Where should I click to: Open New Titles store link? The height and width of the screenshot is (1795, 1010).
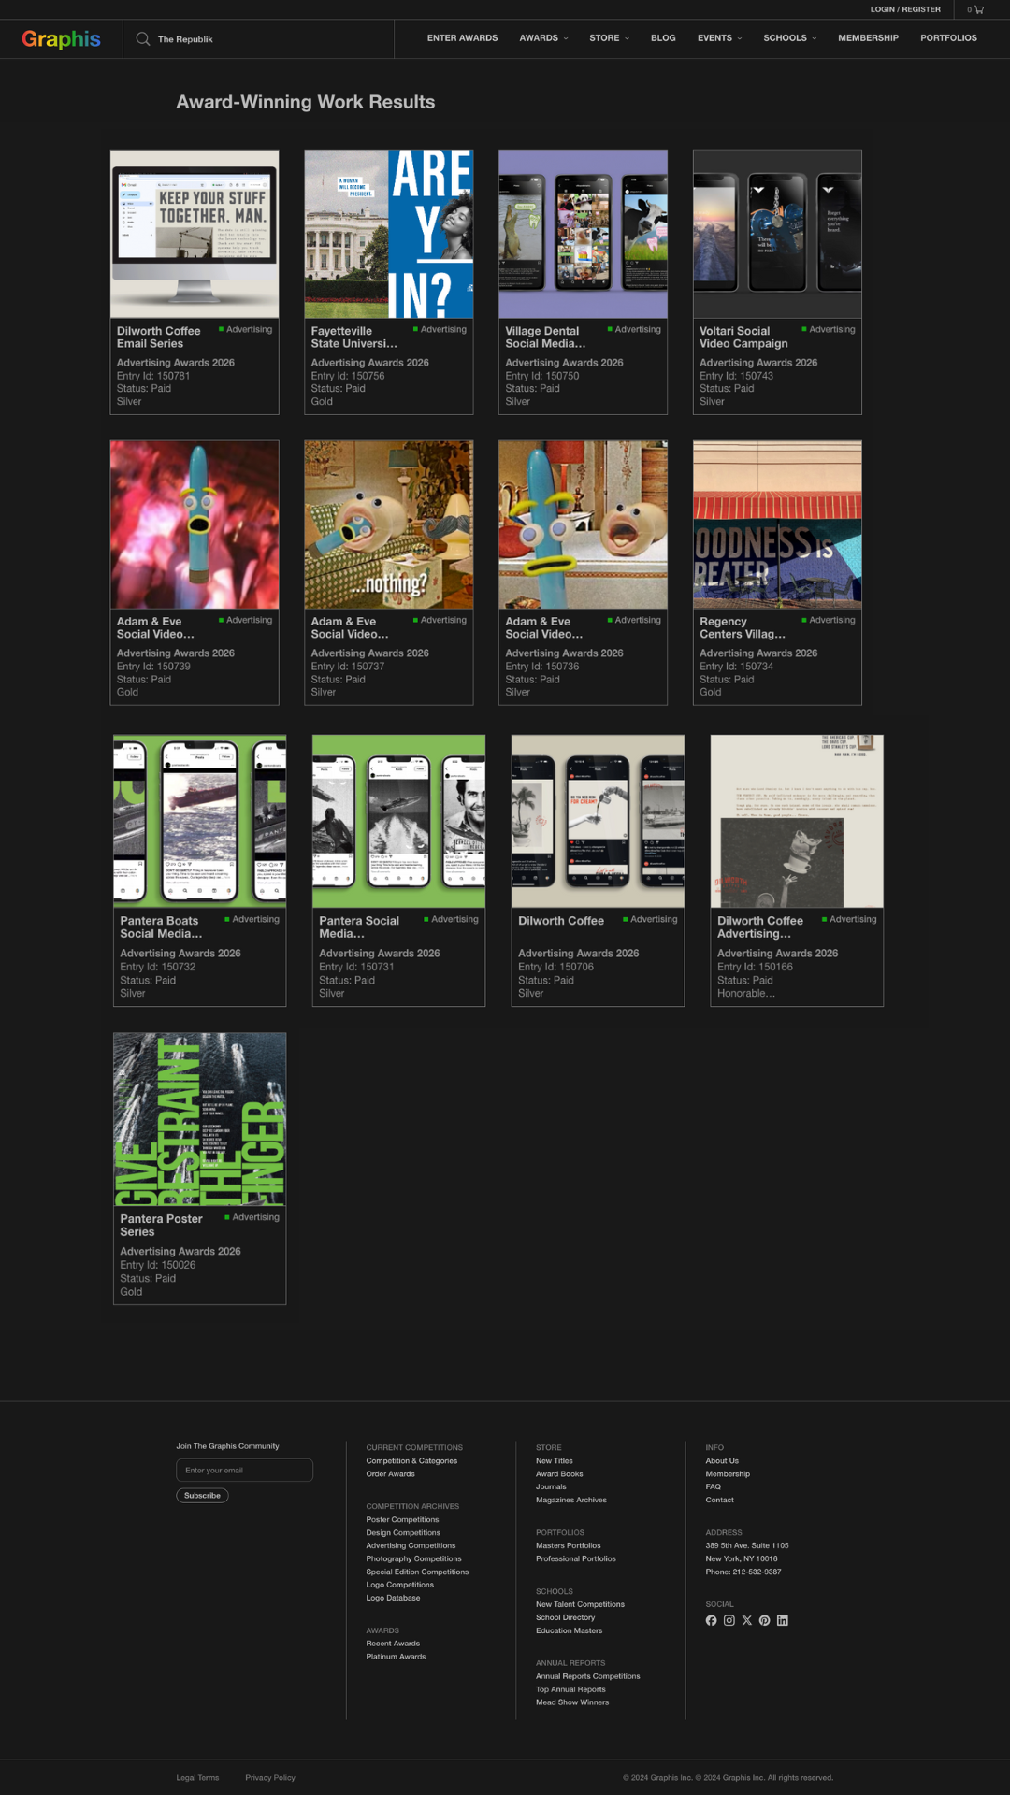click(x=555, y=1460)
